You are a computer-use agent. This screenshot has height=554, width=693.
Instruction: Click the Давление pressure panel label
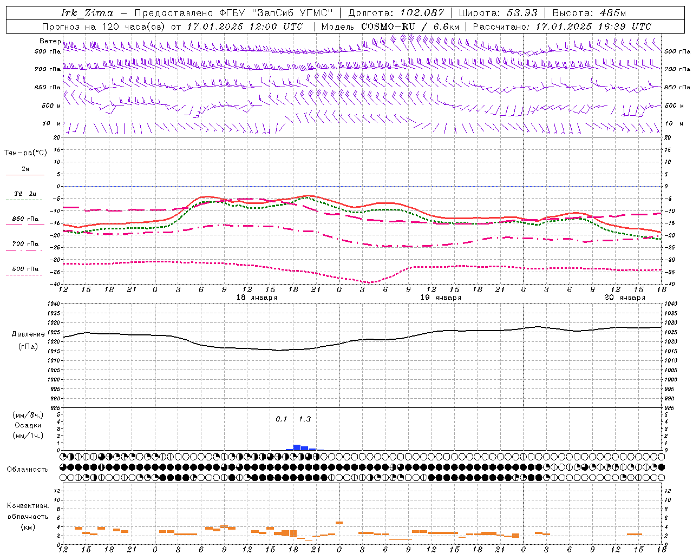click(27, 334)
